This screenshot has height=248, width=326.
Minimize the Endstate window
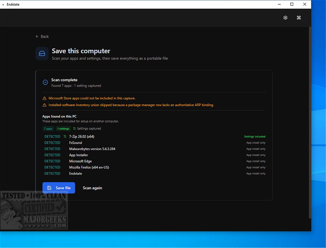click(x=279, y=4)
